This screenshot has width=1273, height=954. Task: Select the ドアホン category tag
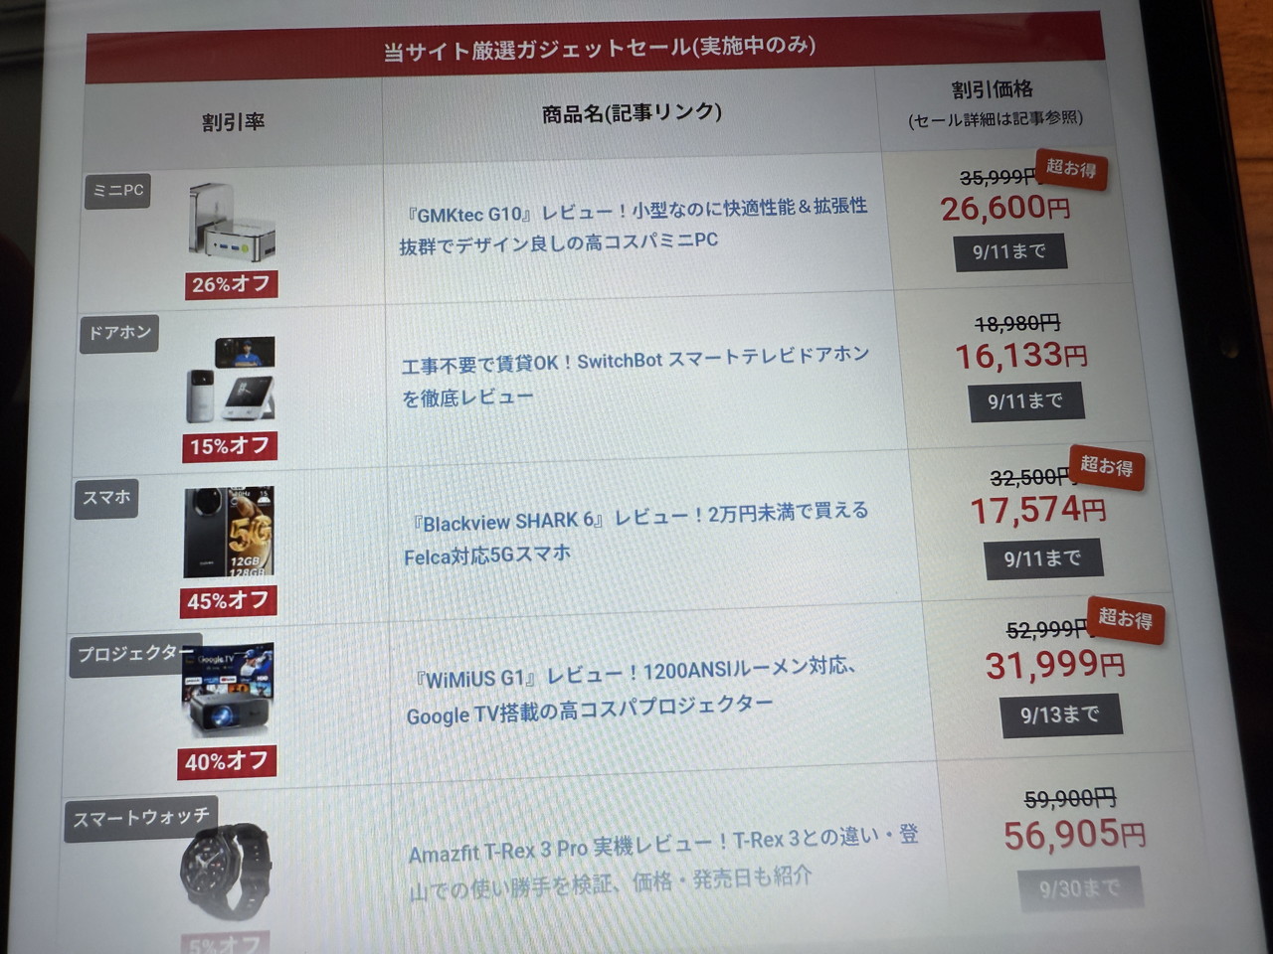pyautogui.click(x=119, y=333)
